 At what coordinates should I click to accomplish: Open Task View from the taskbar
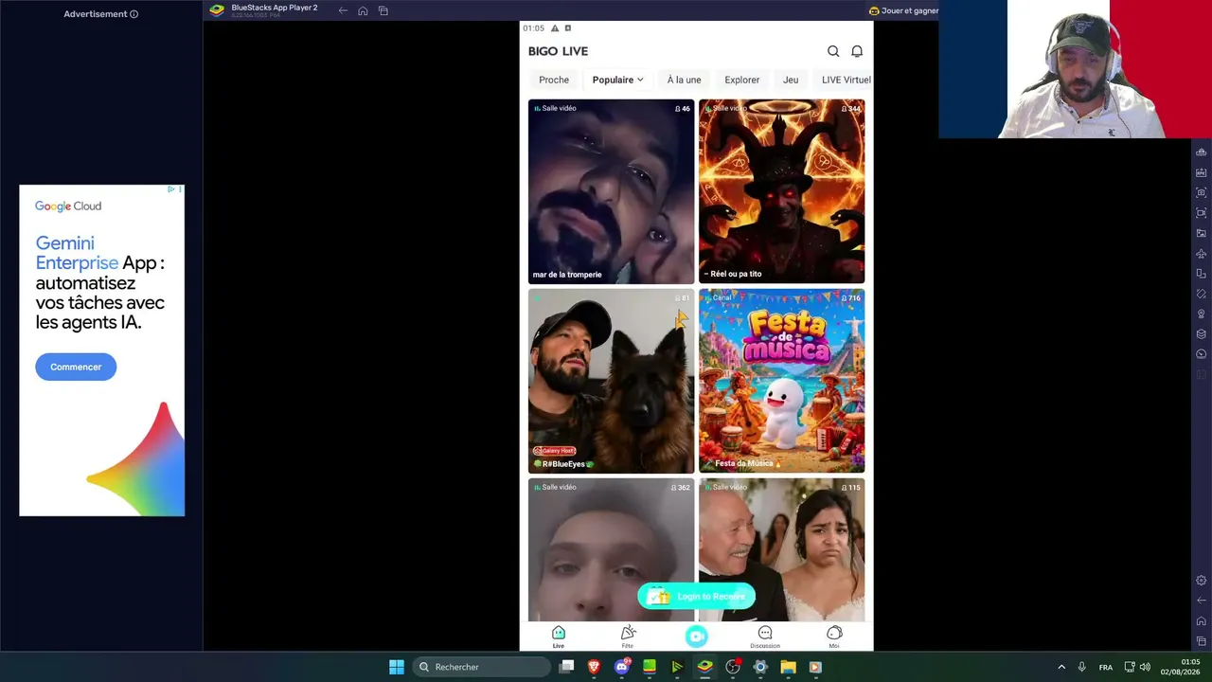[x=566, y=667]
